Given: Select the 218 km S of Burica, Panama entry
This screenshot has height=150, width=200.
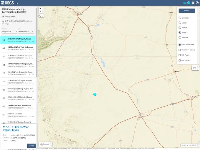Looking at the screenshot, I should tap(18, 121).
